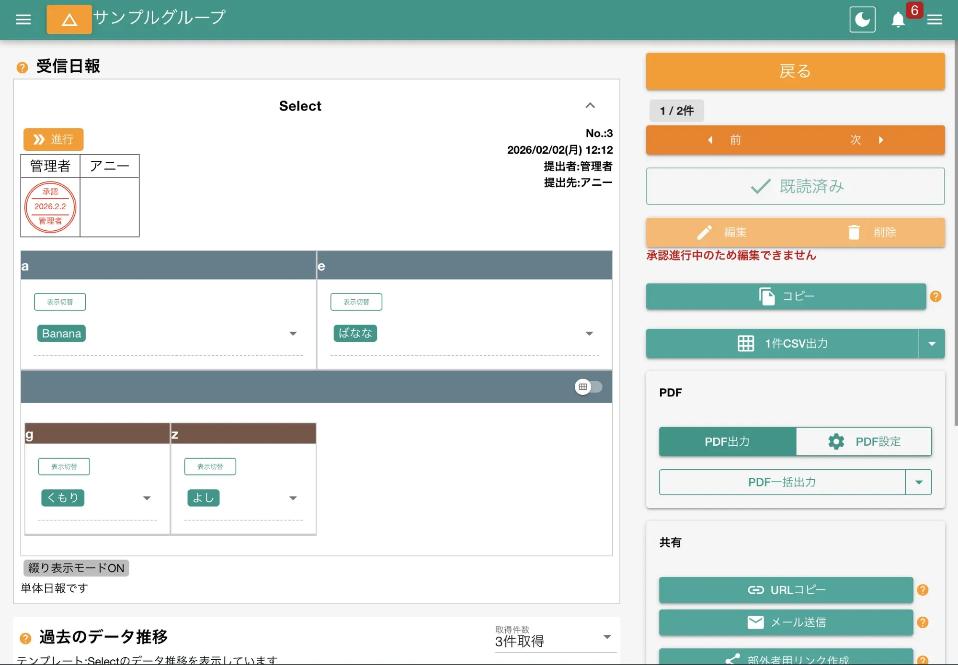This screenshot has height=665, width=958.
Task: Toggle 表示切替 in column z
Action: pyautogui.click(x=210, y=466)
